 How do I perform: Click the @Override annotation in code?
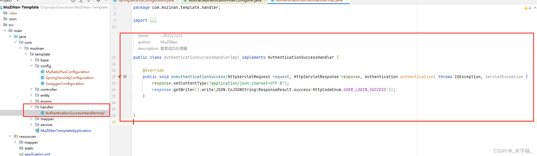click(x=153, y=70)
